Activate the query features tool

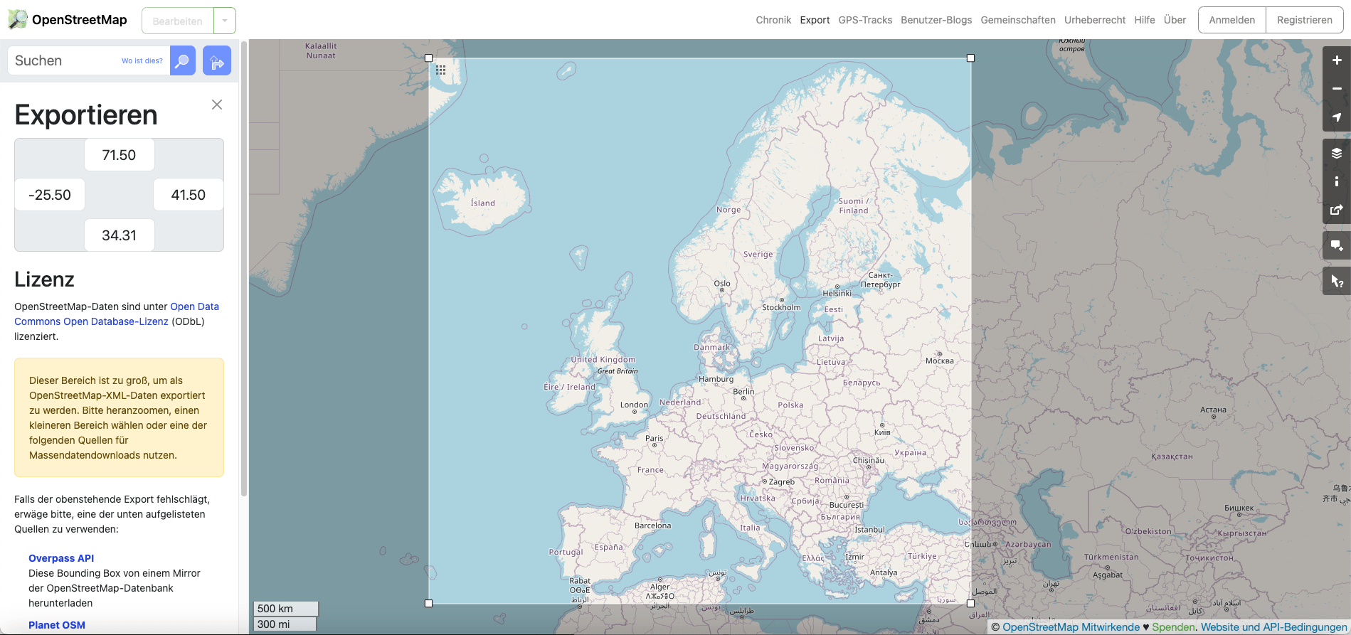[x=1336, y=281]
